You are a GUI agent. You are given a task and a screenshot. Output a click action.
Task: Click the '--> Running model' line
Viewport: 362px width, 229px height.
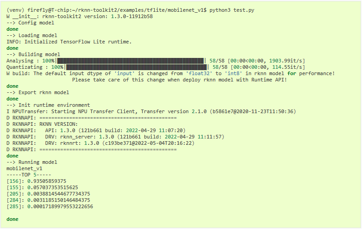(32, 162)
